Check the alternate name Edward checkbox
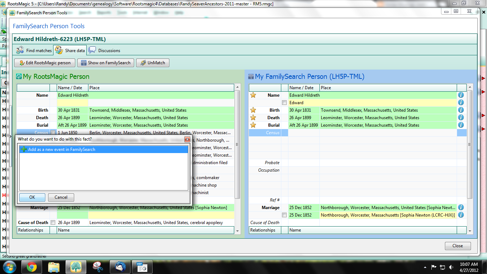Viewport: 487px width, 274px height. 284,103
